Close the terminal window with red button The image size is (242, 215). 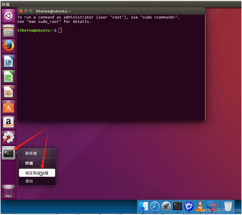21,11
